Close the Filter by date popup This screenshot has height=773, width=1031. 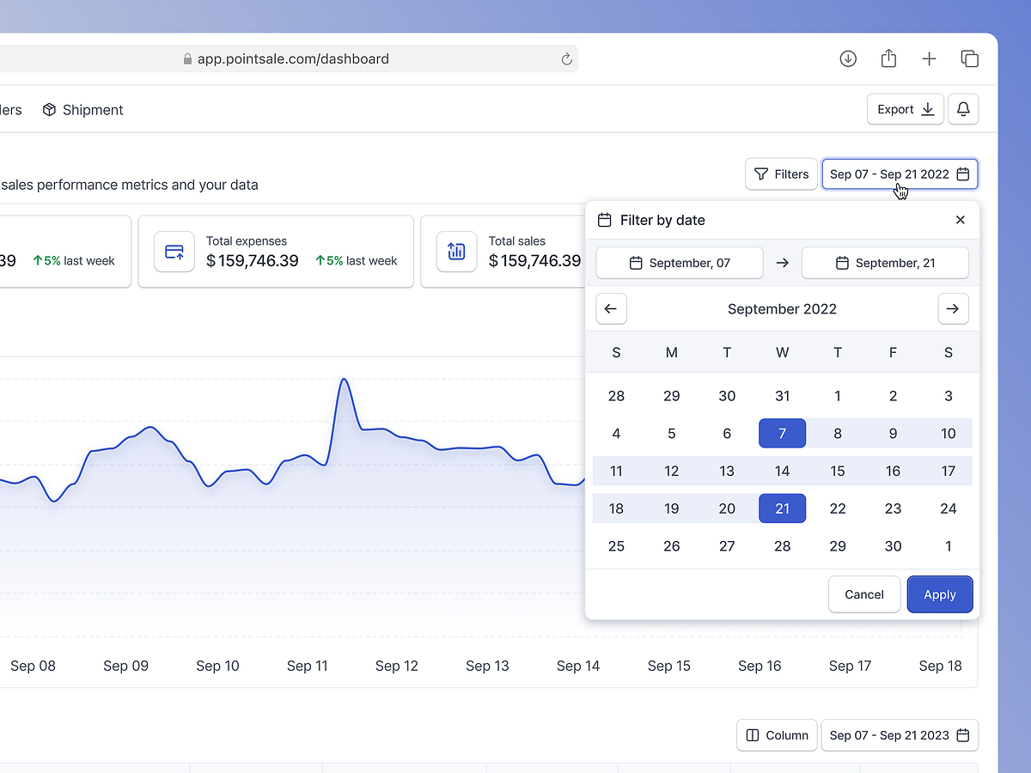pyautogui.click(x=960, y=220)
